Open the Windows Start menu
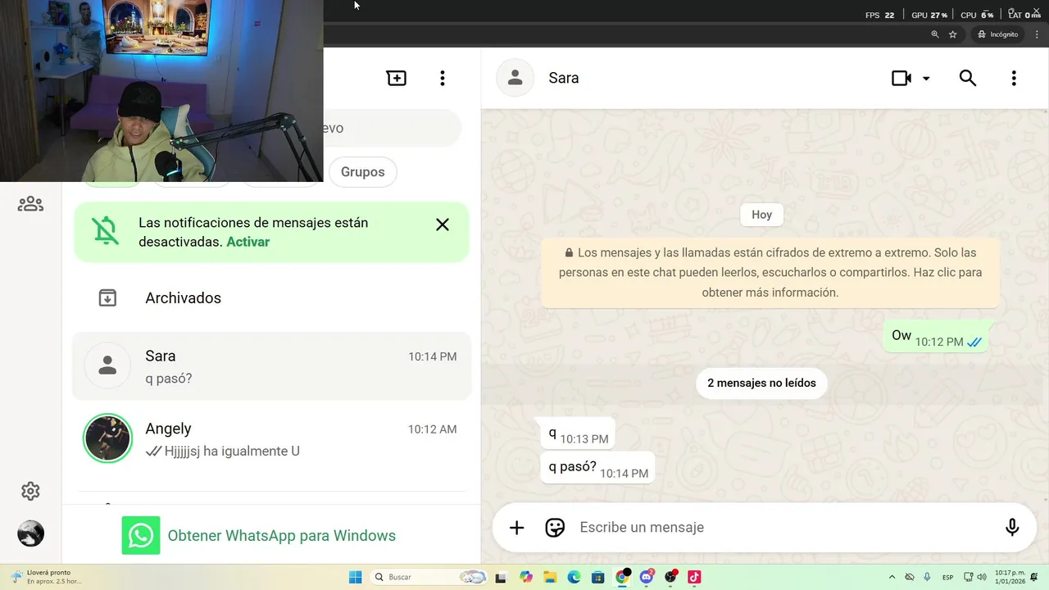 pos(356,577)
